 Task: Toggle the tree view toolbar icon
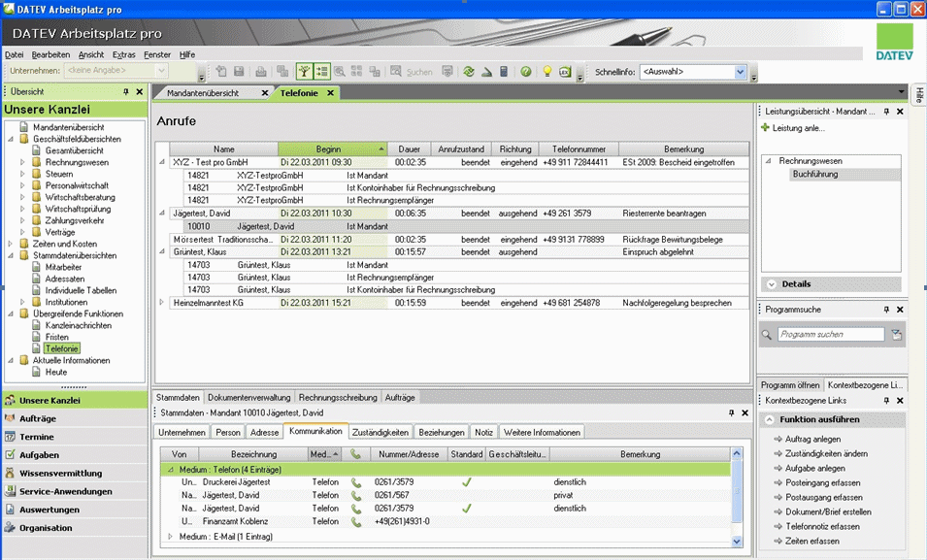pyautogui.click(x=303, y=72)
